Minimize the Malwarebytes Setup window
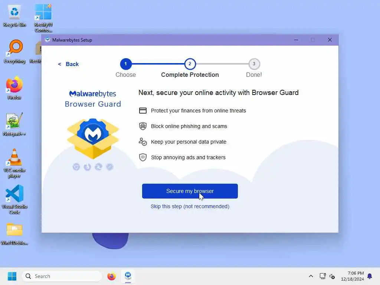 [296, 40]
